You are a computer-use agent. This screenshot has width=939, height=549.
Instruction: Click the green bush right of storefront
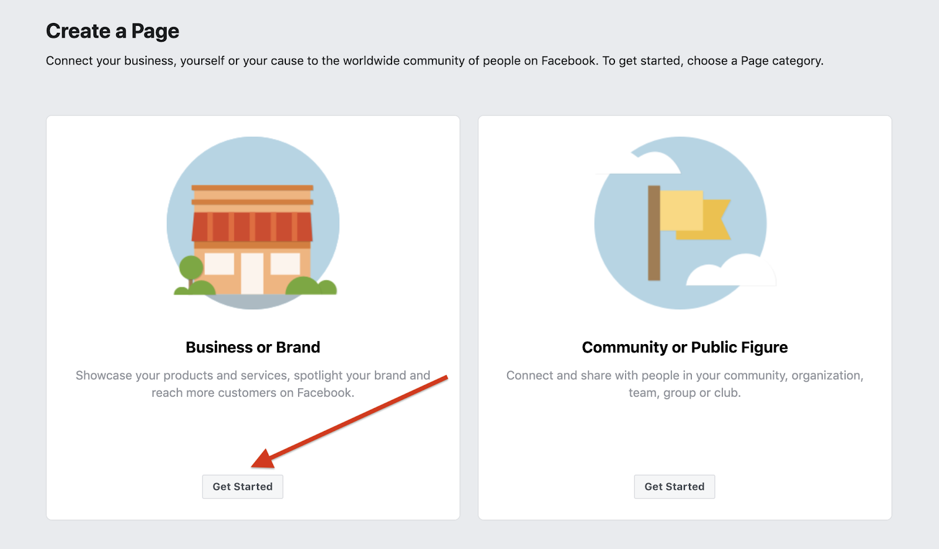(x=311, y=286)
